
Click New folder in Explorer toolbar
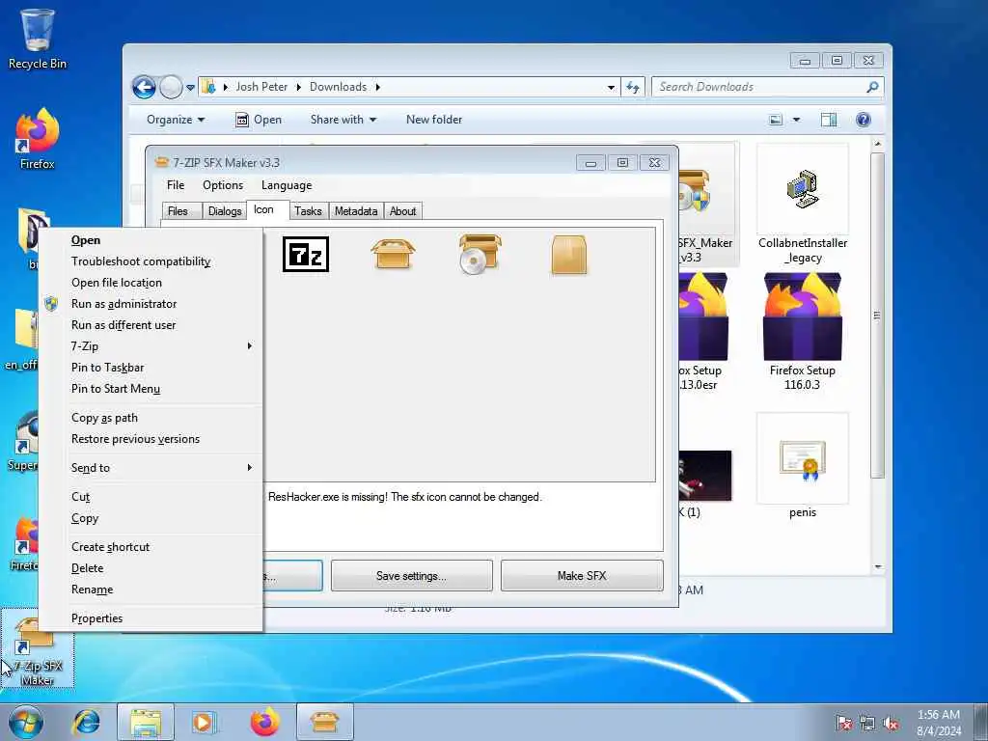434,120
